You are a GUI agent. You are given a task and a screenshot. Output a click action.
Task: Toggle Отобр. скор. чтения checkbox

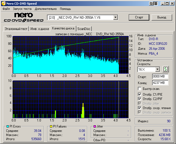click(x=139, y=108)
